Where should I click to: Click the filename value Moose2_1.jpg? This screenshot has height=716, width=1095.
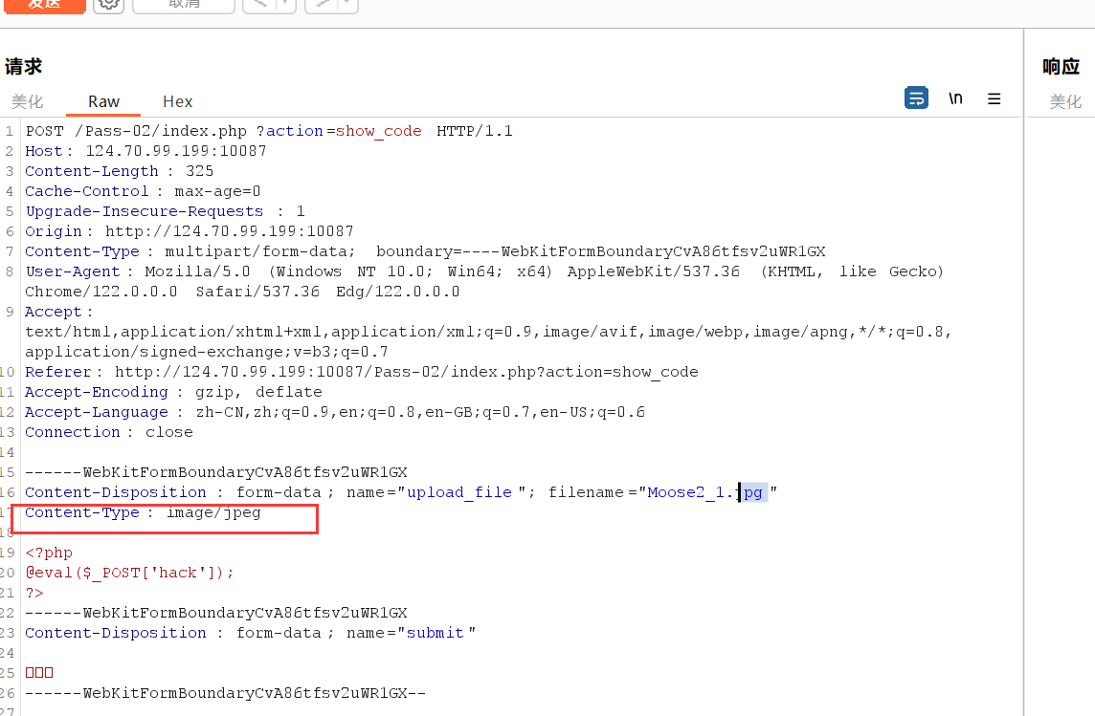(704, 493)
